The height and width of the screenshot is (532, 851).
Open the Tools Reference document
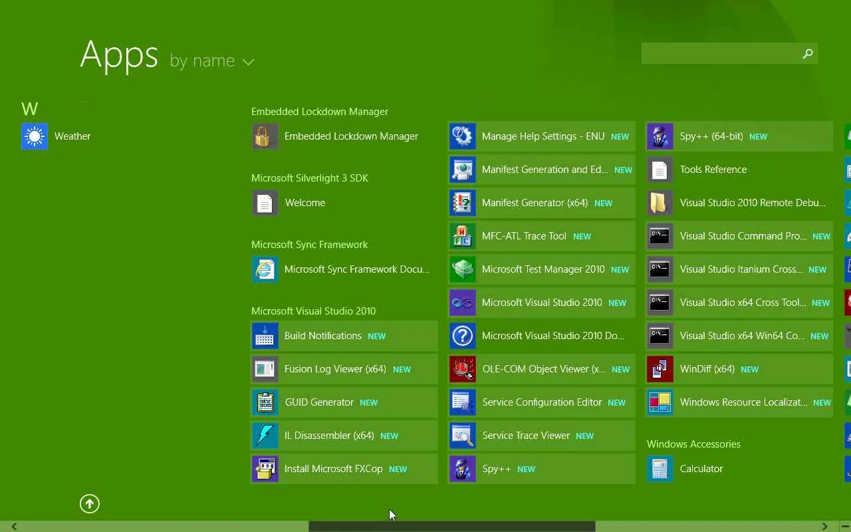coord(739,170)
